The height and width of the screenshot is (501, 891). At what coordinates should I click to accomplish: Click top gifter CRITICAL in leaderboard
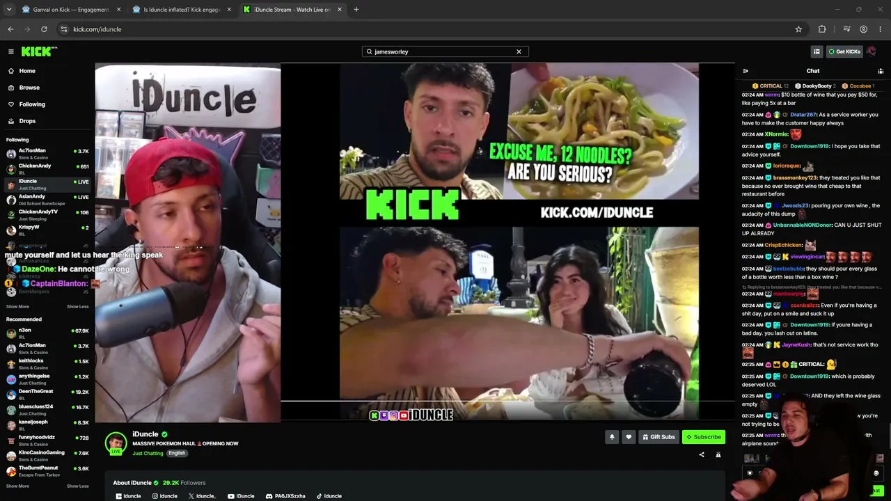[x=771, y=86]
